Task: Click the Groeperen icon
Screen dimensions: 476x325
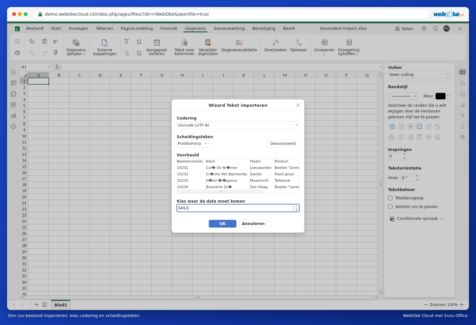Action: coord(324,43)
